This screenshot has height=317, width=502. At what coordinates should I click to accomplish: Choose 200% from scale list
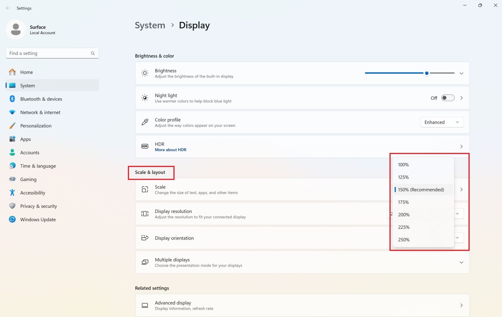(x=404, y=215)
